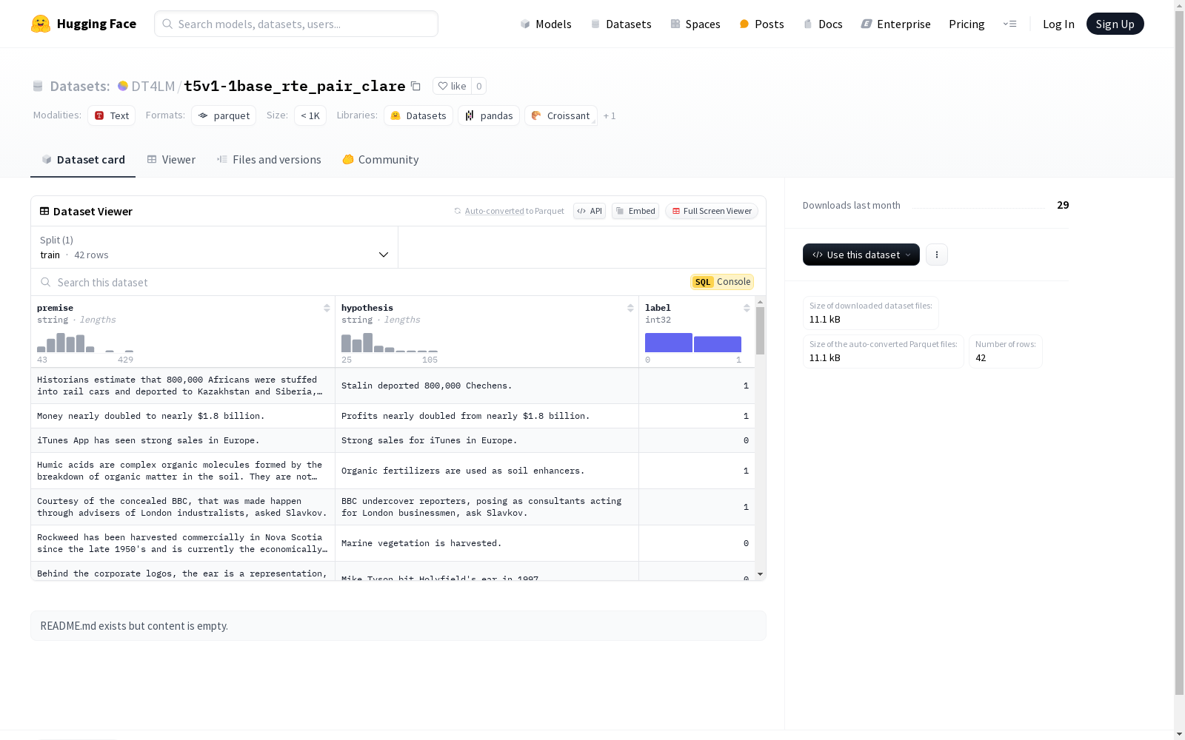Expand the Split train selector
Viewport: 1185px width, 740px height.
(215, 247)
